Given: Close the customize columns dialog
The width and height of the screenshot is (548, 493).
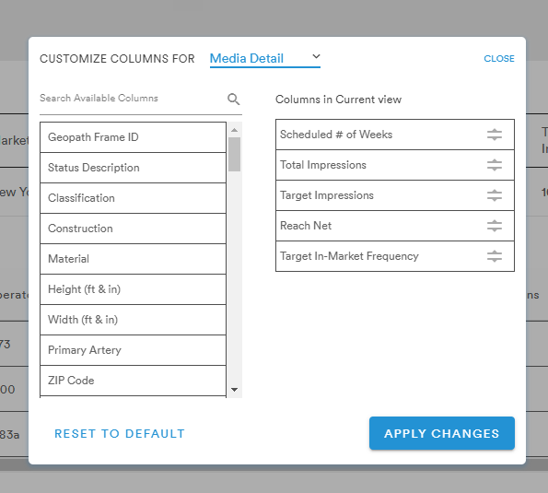Looking at the screenshot, I should pos(498,59).
